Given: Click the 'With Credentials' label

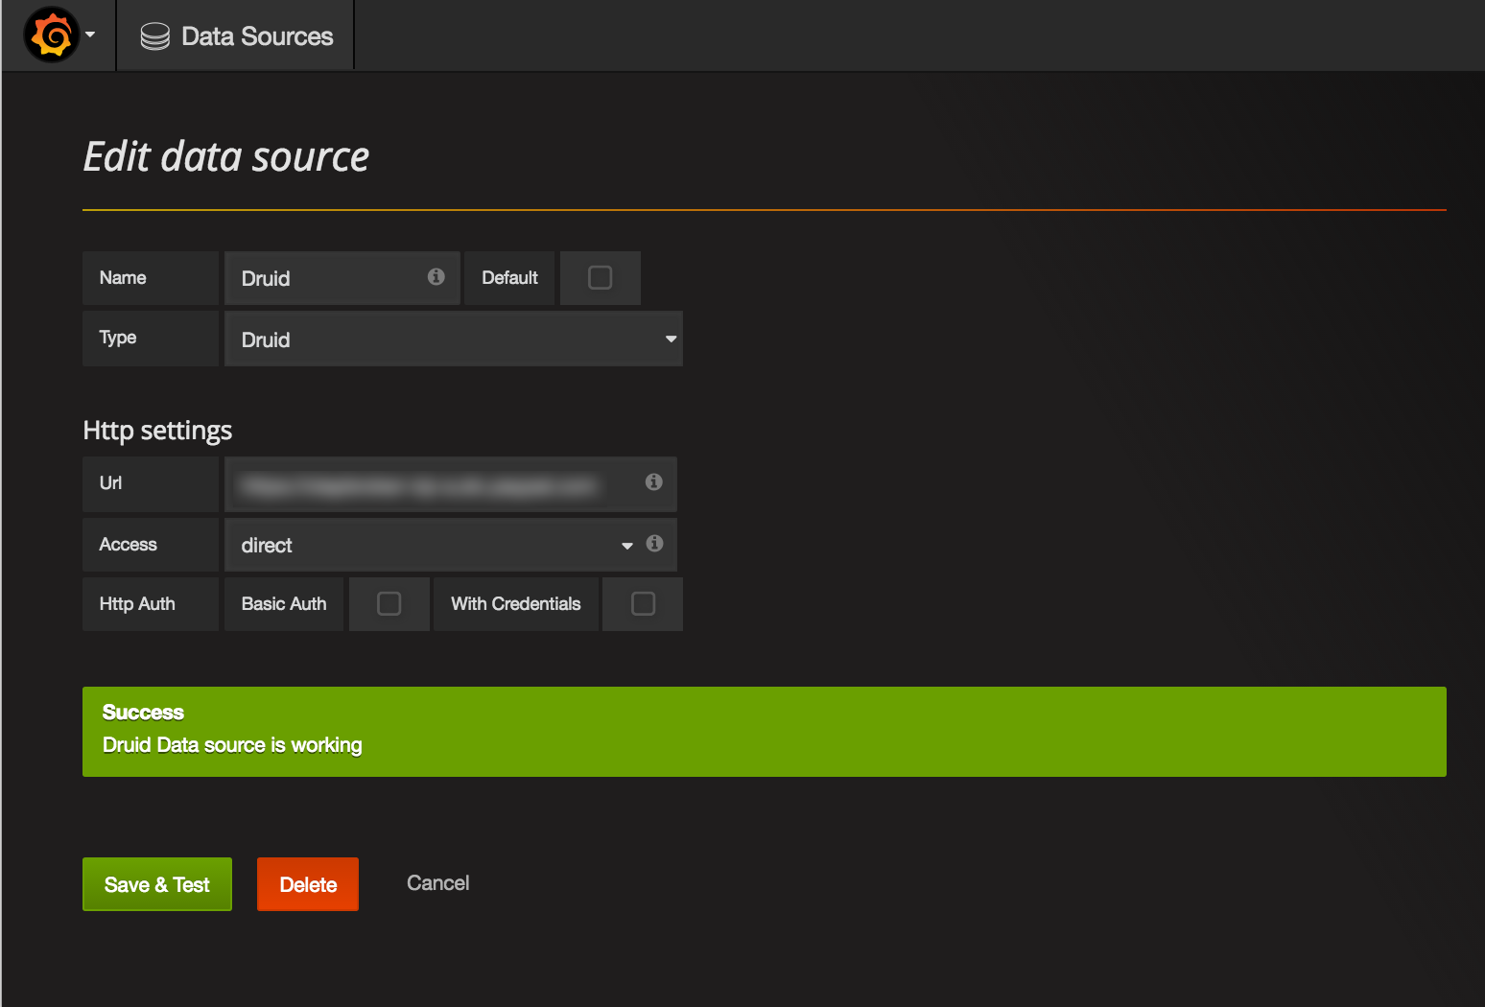Looking at the screenshot, I should tap(516, 604).
